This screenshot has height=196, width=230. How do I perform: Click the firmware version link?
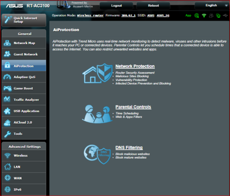[129, 15]
